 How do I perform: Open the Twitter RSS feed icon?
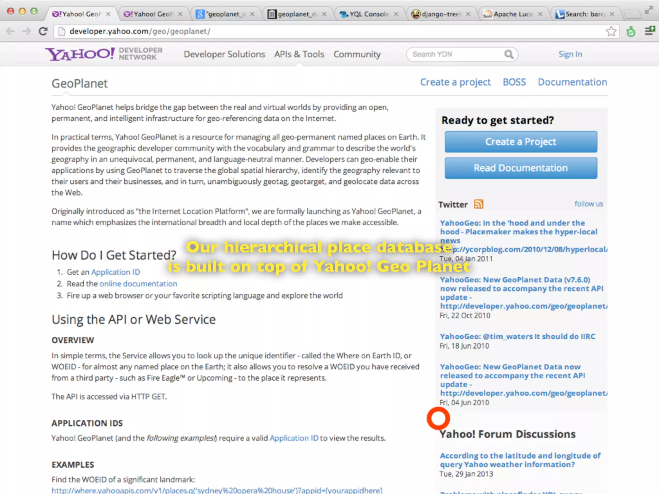[x=478, y=204]
